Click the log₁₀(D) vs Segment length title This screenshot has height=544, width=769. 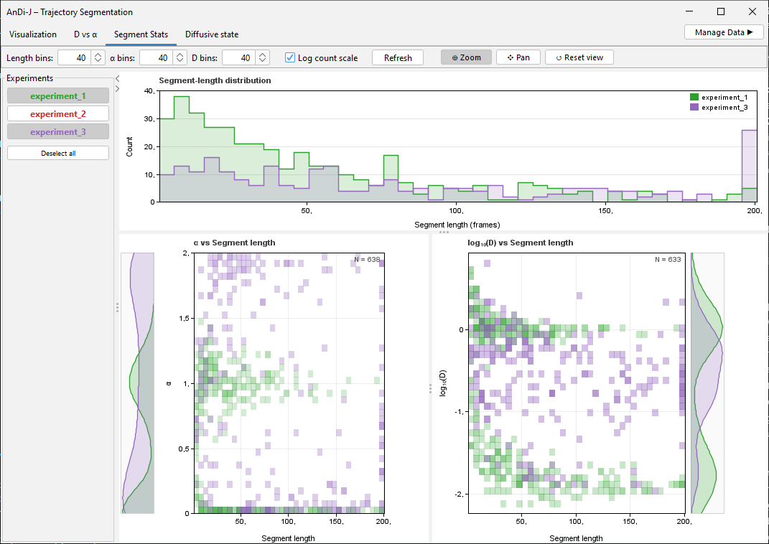pos(521,243)
